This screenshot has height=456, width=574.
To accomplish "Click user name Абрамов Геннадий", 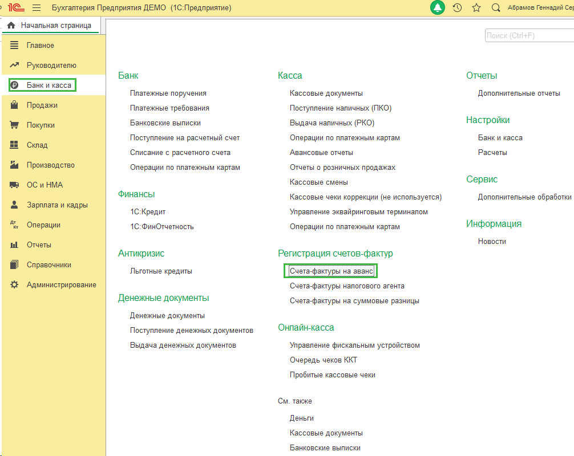I will pyautogui.click(x=541, y=7).
